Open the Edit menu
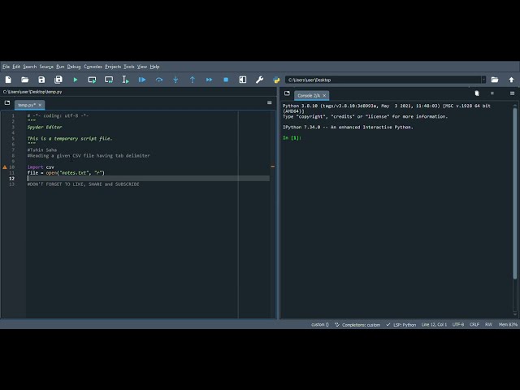 (16, 67)
